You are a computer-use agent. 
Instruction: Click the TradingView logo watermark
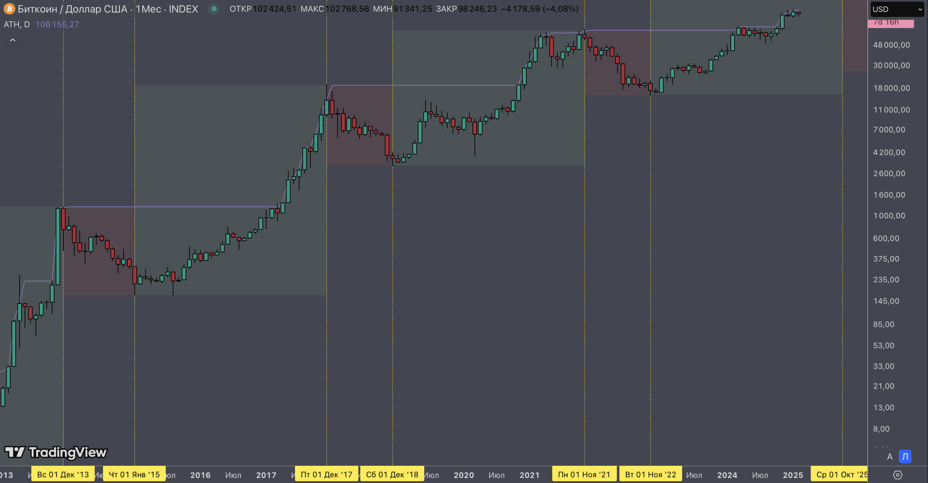(56, 452)
